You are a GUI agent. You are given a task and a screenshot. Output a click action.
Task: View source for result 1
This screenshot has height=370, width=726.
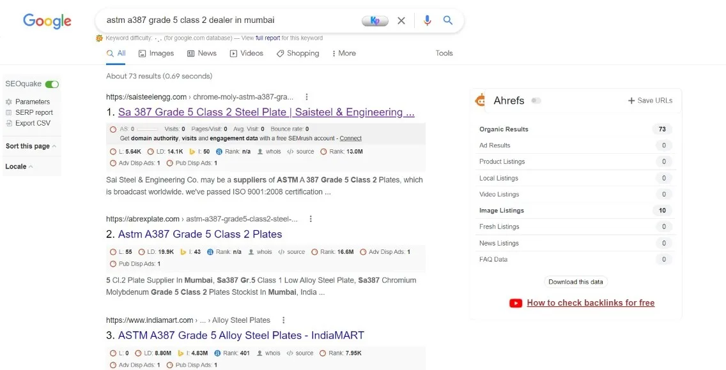click(300, 152)
